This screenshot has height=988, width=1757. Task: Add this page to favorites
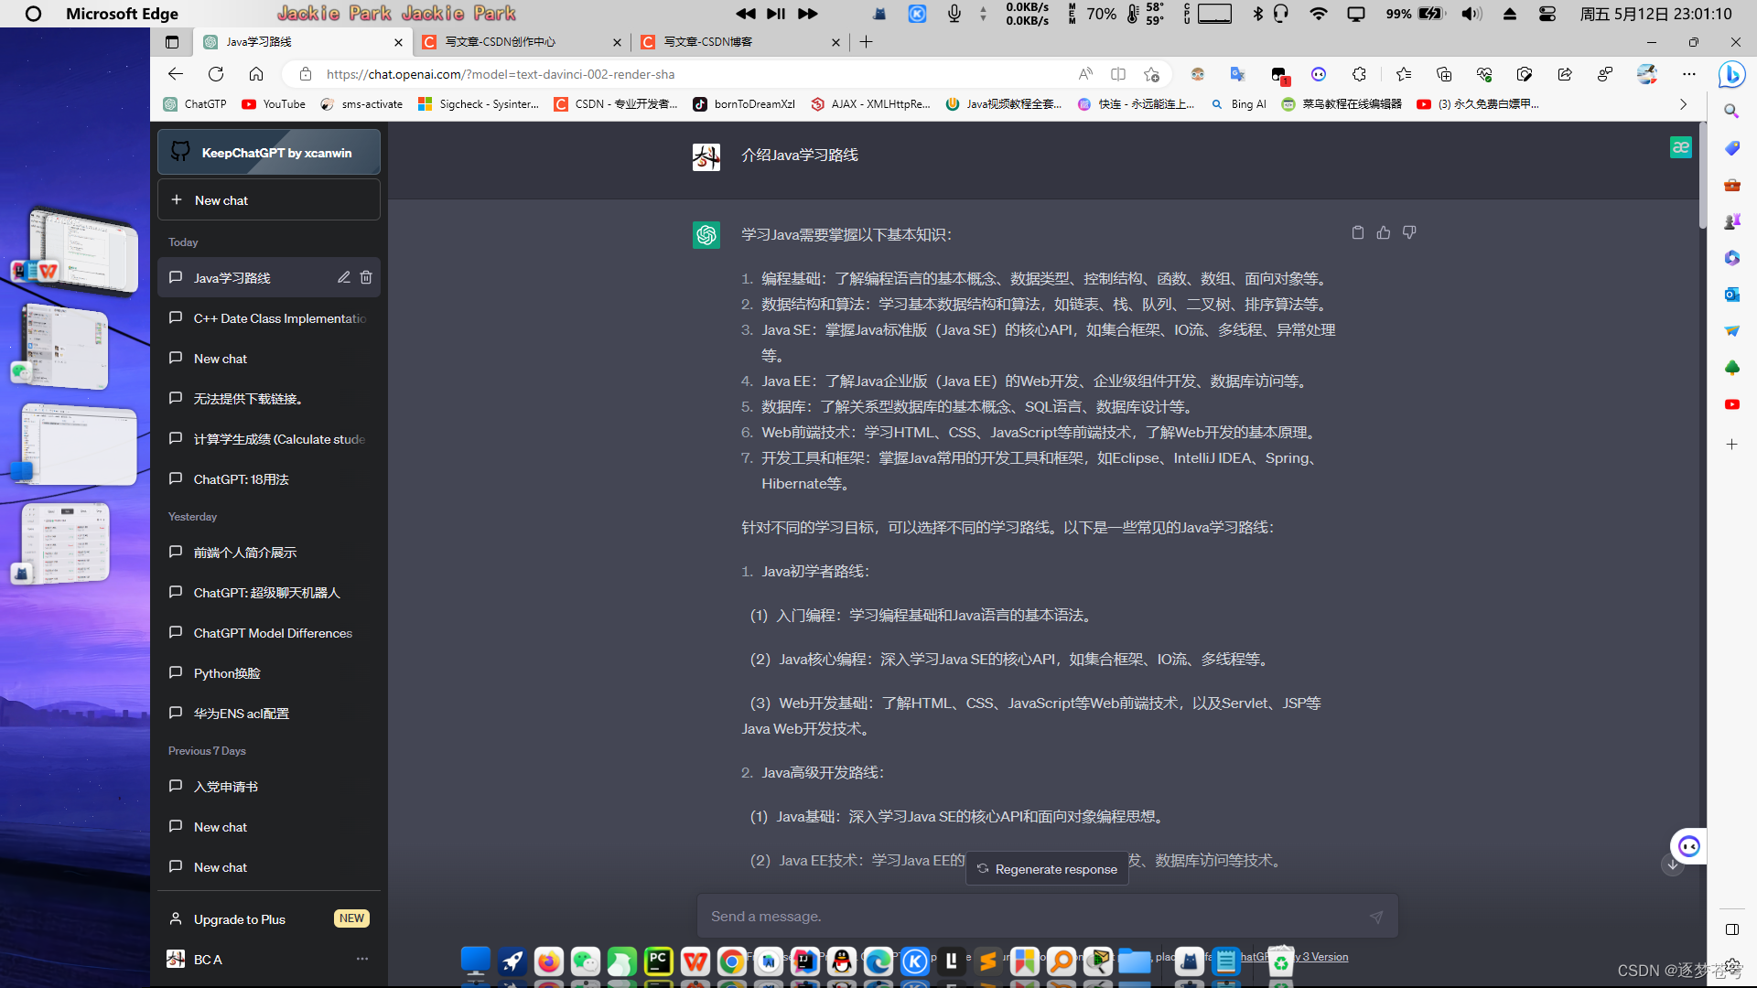pos(1151,74)
